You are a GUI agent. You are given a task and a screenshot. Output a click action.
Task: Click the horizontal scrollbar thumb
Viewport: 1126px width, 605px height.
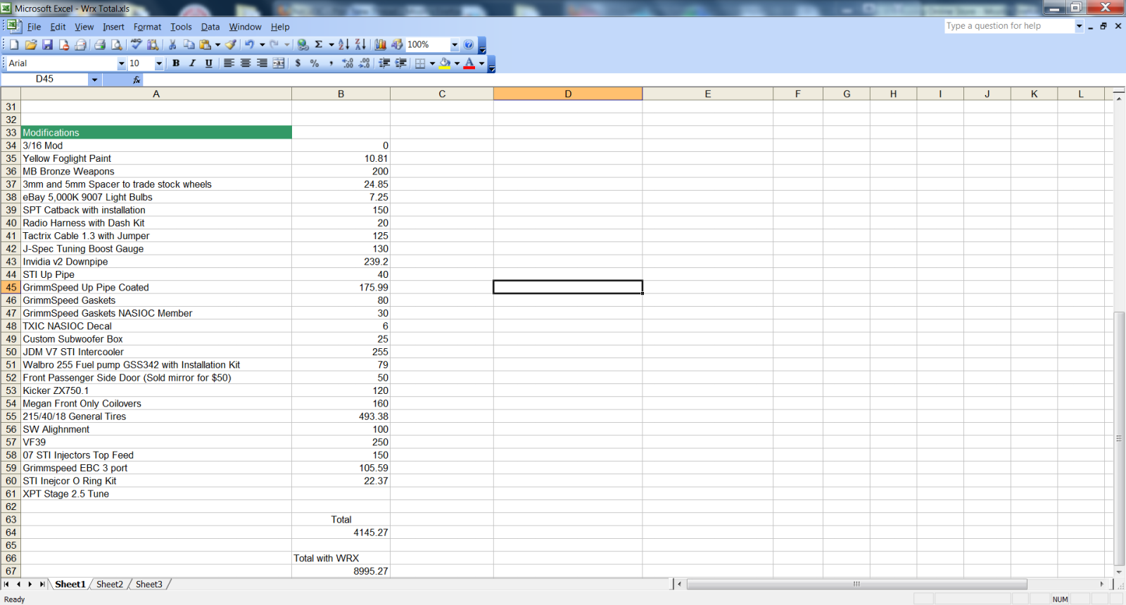tap(856, 585)
